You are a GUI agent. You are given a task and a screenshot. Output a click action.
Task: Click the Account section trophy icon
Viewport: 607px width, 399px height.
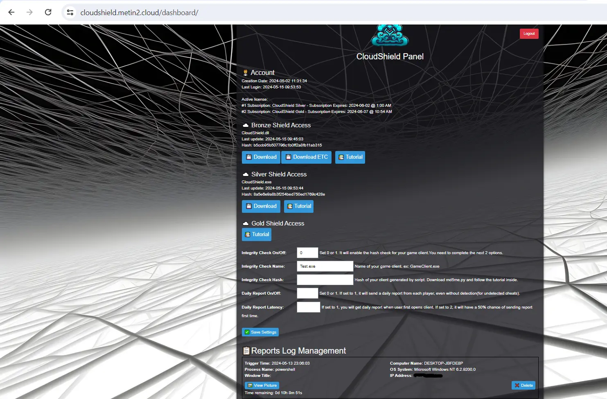coord(245,73)
